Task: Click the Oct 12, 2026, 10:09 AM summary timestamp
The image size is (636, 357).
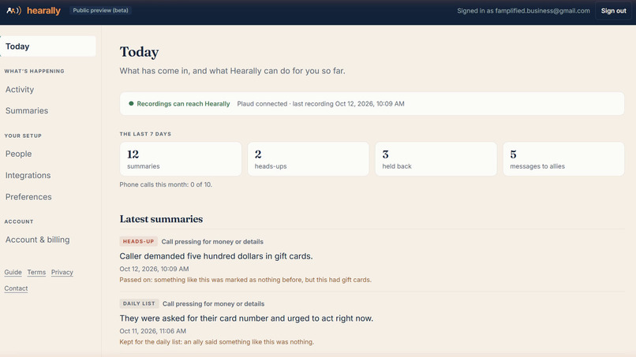Action: (154, 269)
